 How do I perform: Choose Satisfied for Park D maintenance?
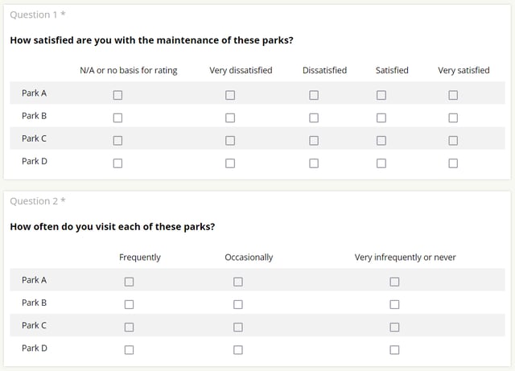pos(381,163)
